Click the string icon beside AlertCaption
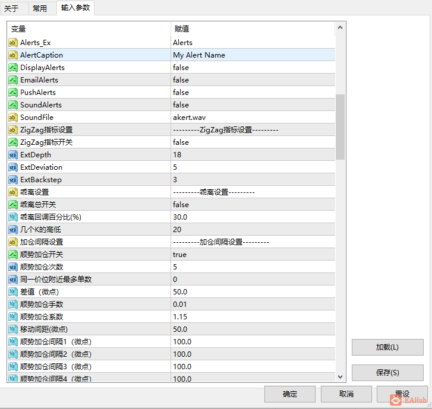This screenshot has height=409, width=432. click(13, 55)
